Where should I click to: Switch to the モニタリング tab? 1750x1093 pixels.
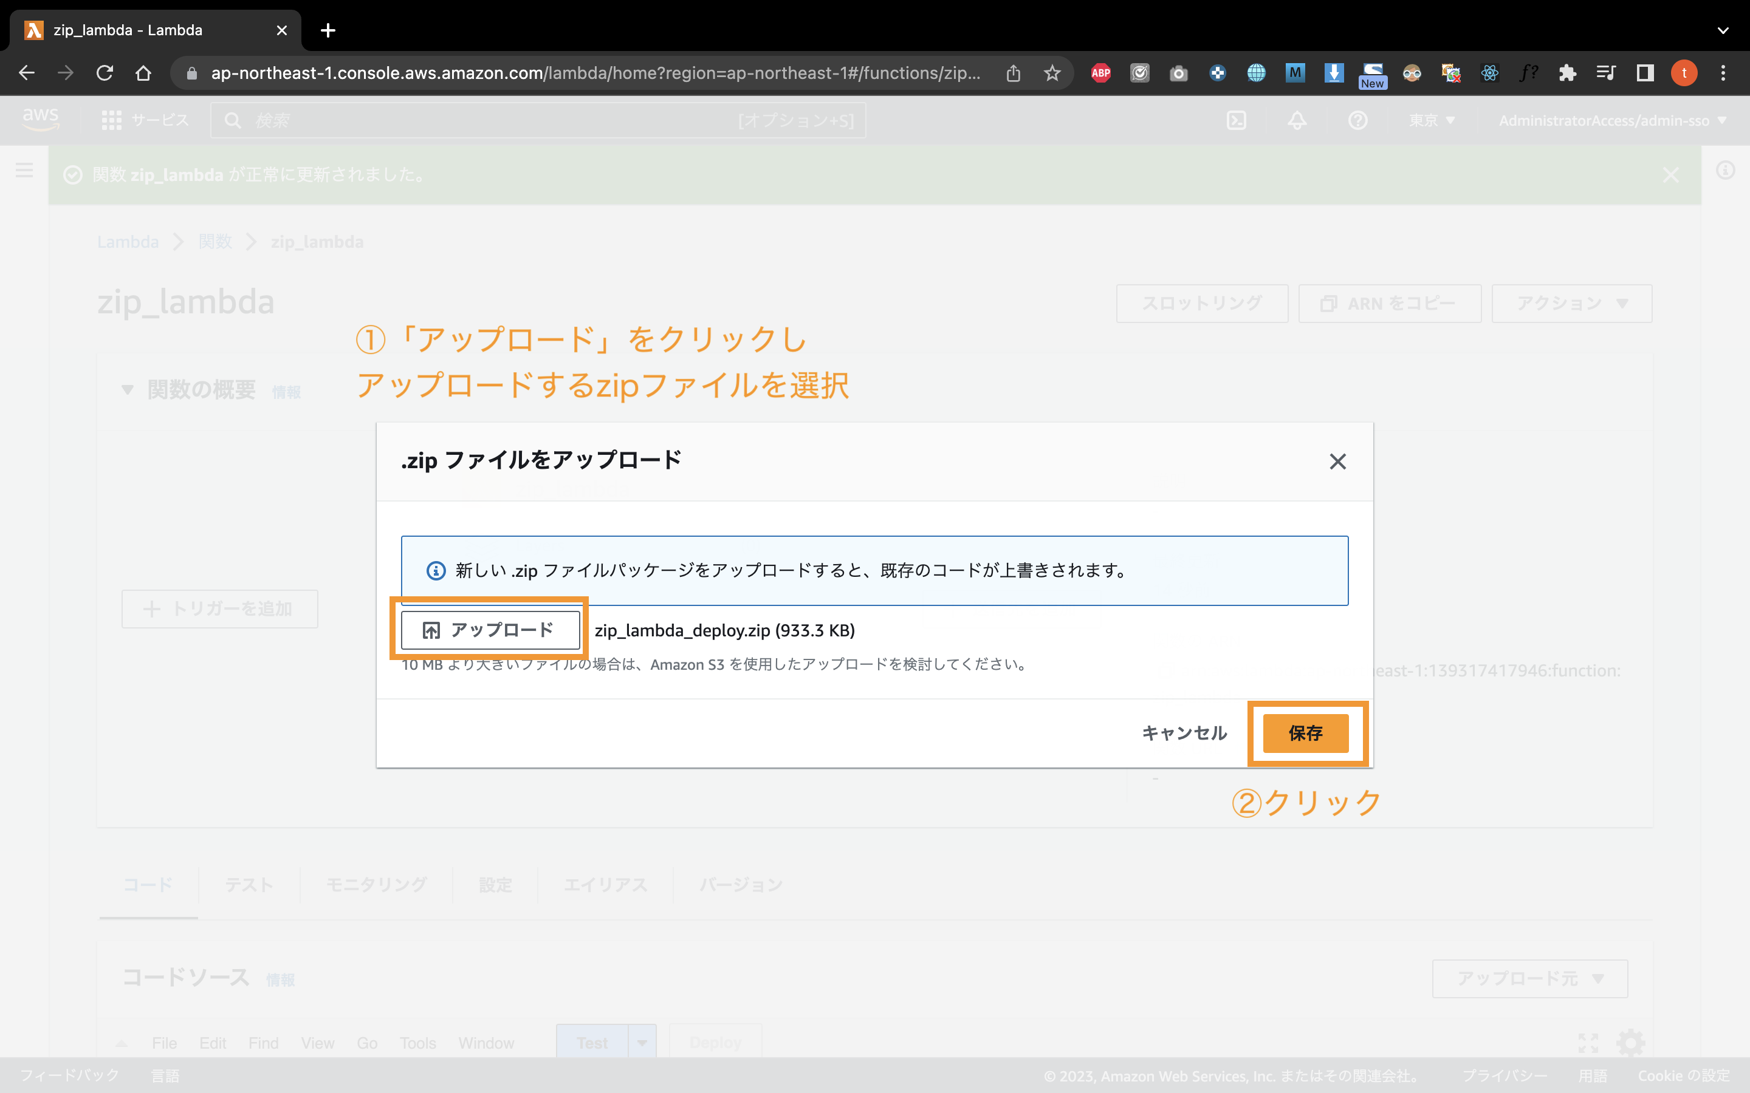click(x=376, y=884)
